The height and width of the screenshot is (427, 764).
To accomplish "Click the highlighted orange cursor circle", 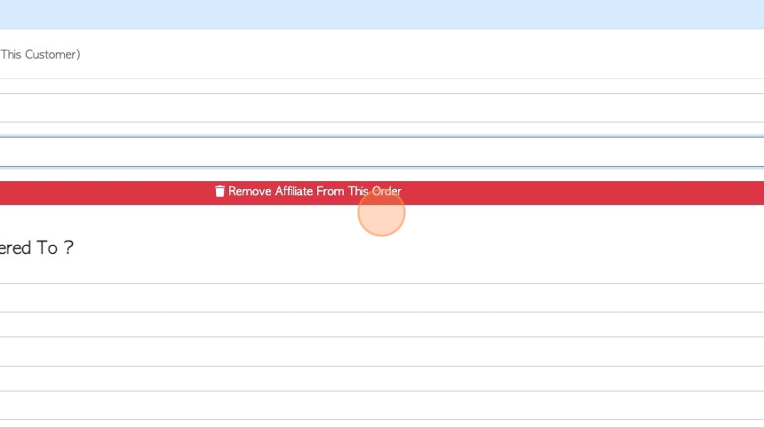I will [x=381, y=213].
